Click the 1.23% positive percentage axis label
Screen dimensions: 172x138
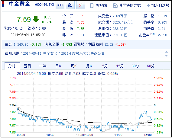(158, 78)
